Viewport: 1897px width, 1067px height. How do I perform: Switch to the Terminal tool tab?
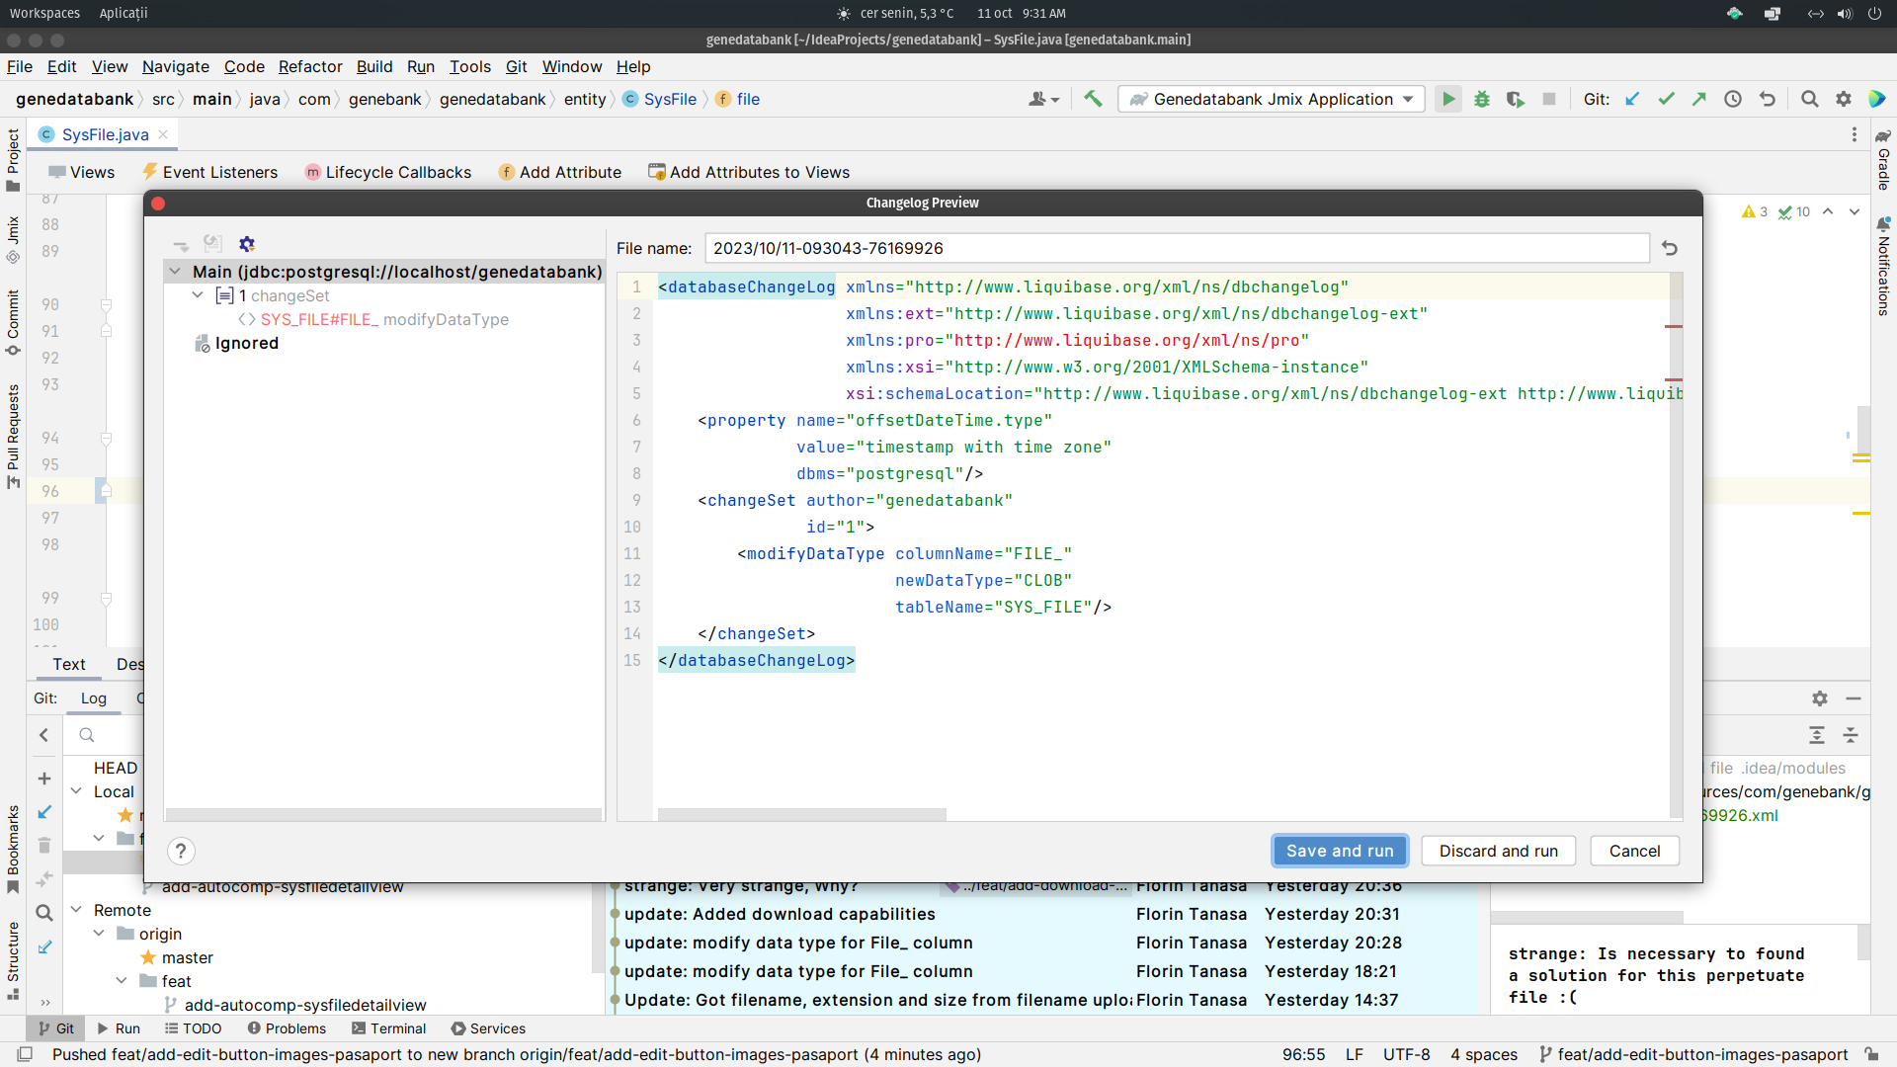tap(388, 1028)
